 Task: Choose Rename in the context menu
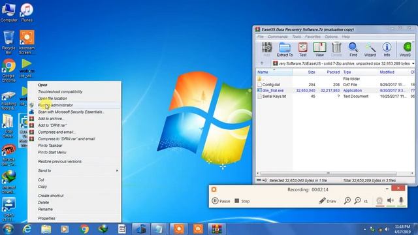tap(74, 209)
